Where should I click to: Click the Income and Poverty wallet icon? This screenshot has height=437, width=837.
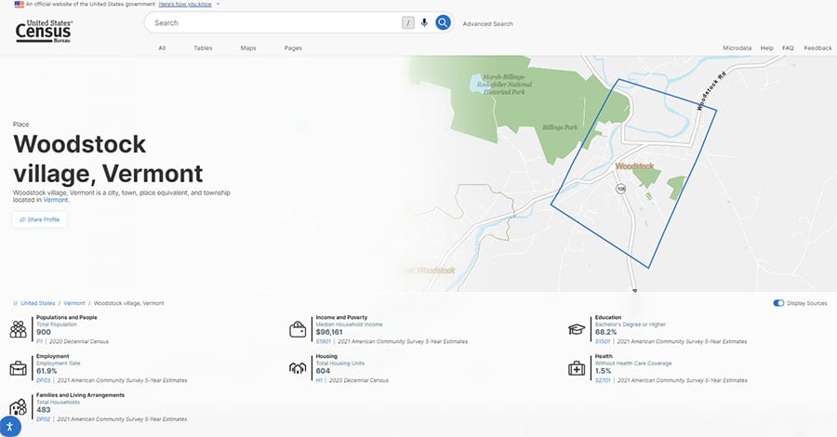(x=298, y=329)
